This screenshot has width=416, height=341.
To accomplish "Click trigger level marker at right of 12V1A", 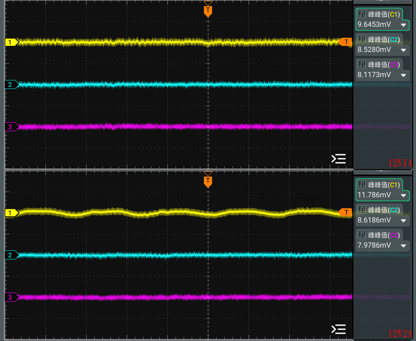I will (346, 42).
